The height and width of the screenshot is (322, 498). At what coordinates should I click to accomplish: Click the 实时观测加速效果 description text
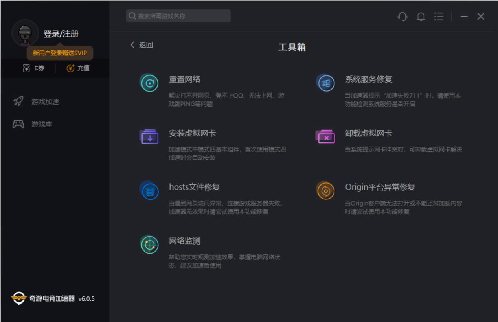click(224, 261)
